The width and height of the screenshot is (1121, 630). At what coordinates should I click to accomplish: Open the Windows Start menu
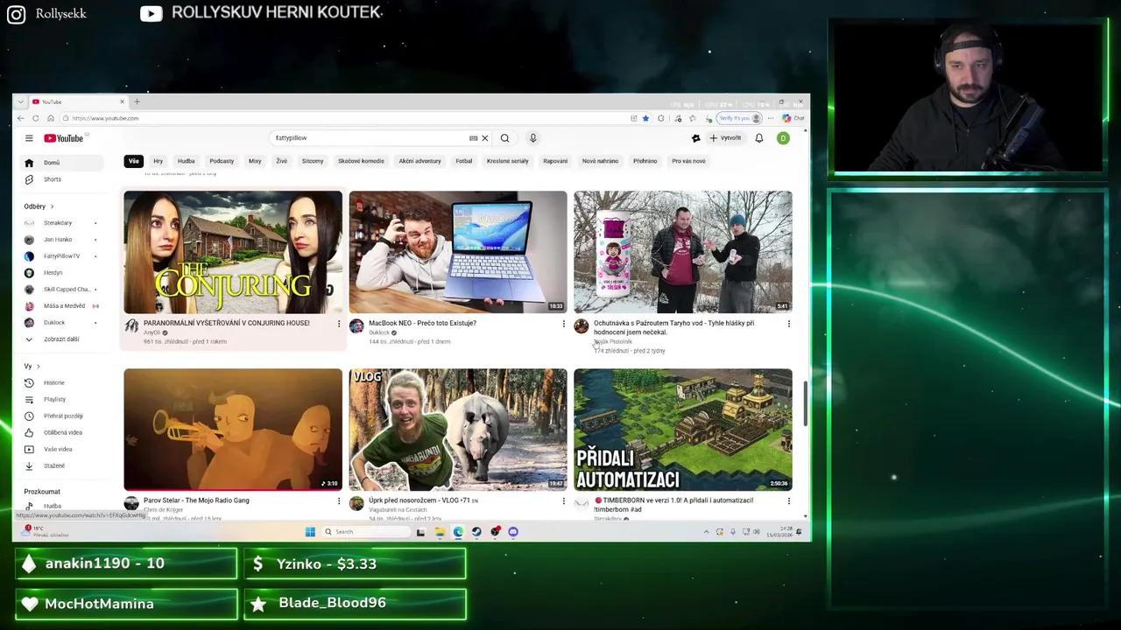310,532
